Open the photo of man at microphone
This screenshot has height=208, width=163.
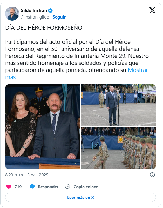(x=118, y=105)
